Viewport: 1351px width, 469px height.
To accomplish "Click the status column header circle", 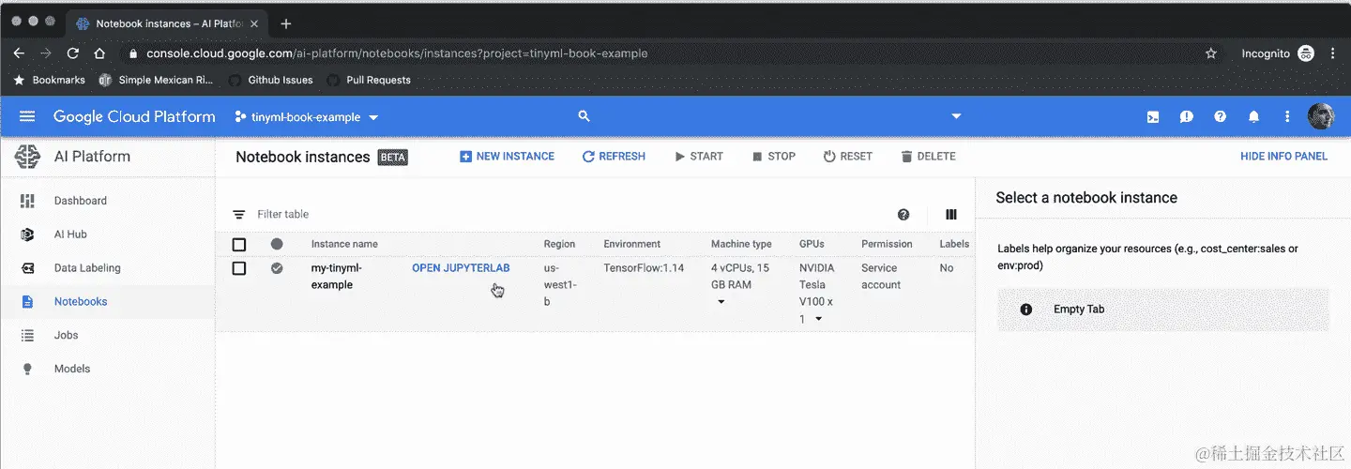I will pos(277,244).
